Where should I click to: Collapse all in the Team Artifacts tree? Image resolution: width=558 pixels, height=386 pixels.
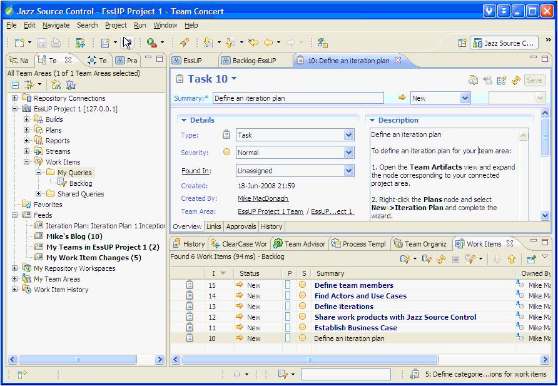(15, 84)
